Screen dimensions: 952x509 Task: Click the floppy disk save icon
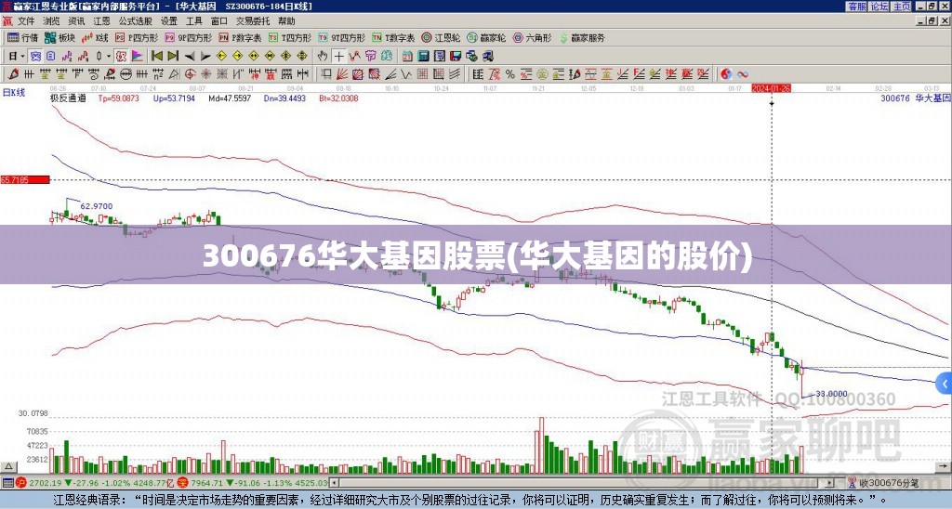tap(456, 56)
